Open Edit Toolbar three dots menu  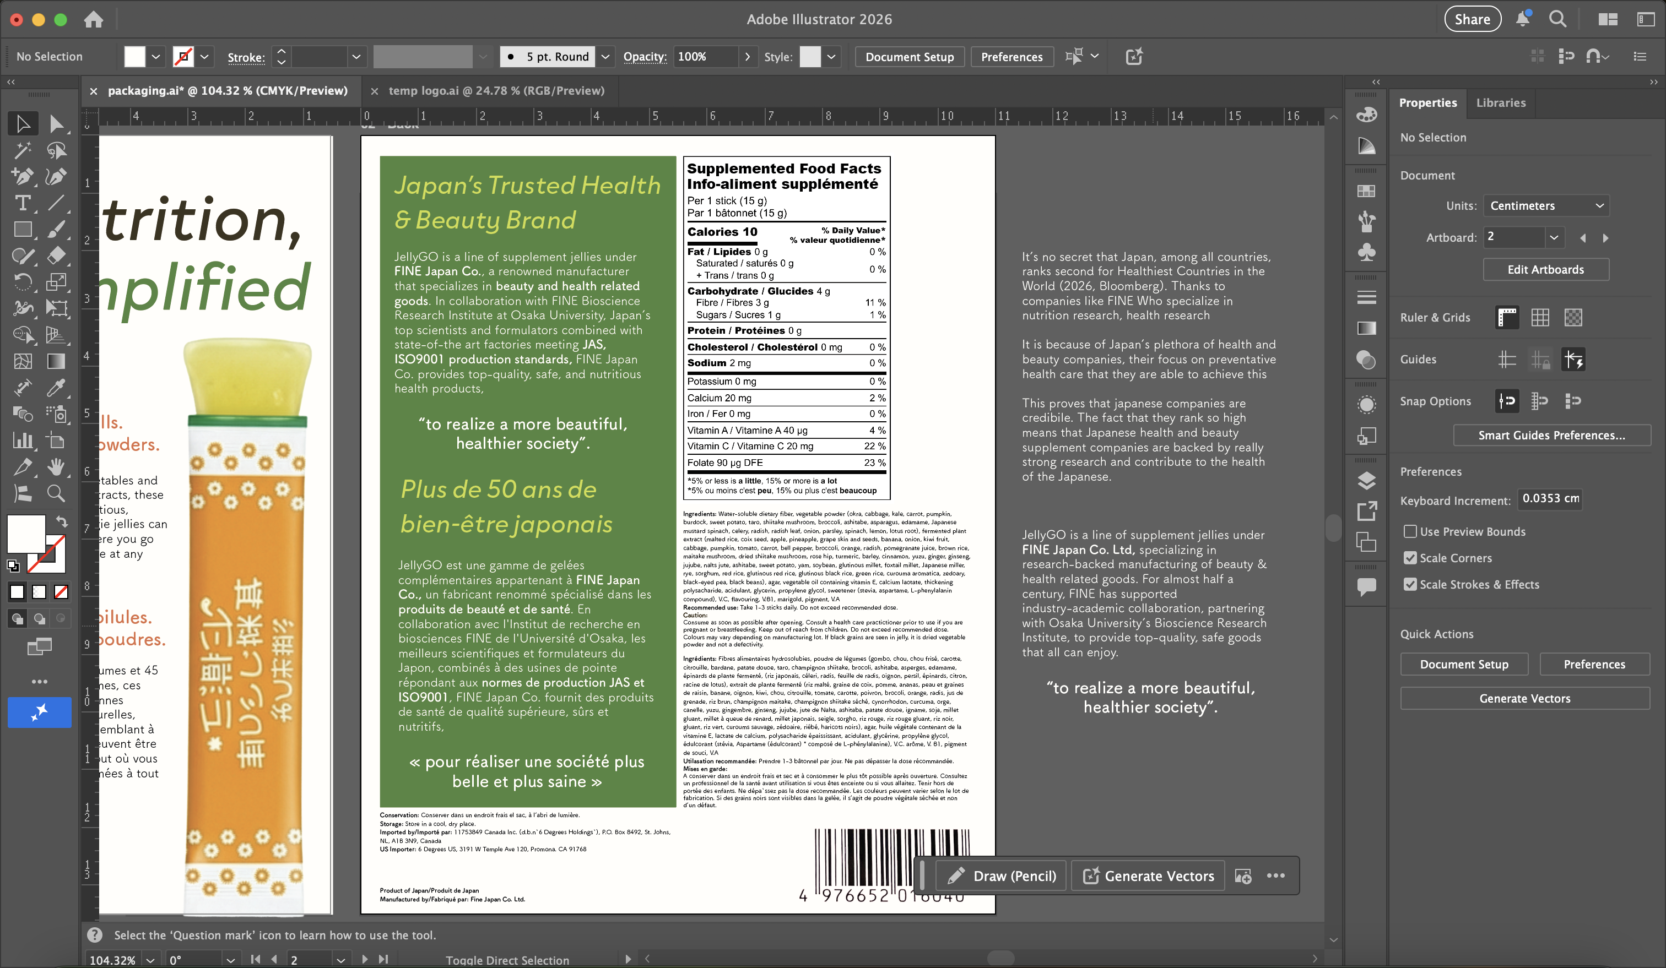[39, 681]
